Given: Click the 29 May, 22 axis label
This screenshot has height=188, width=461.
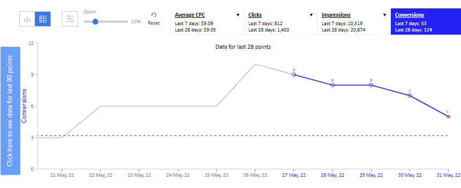Looking at the screenshot, I should pos(371,175).
